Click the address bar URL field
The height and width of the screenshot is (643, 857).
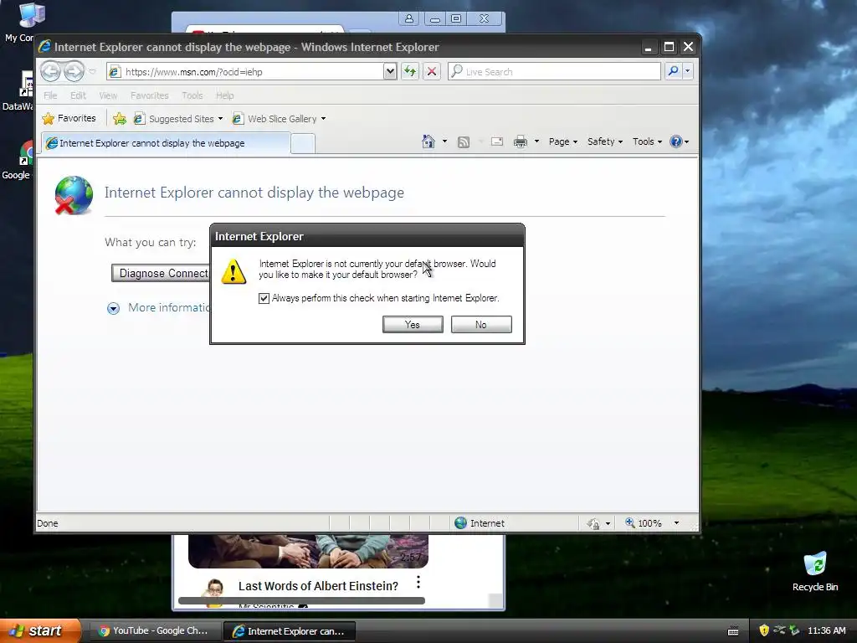point(245,72)
